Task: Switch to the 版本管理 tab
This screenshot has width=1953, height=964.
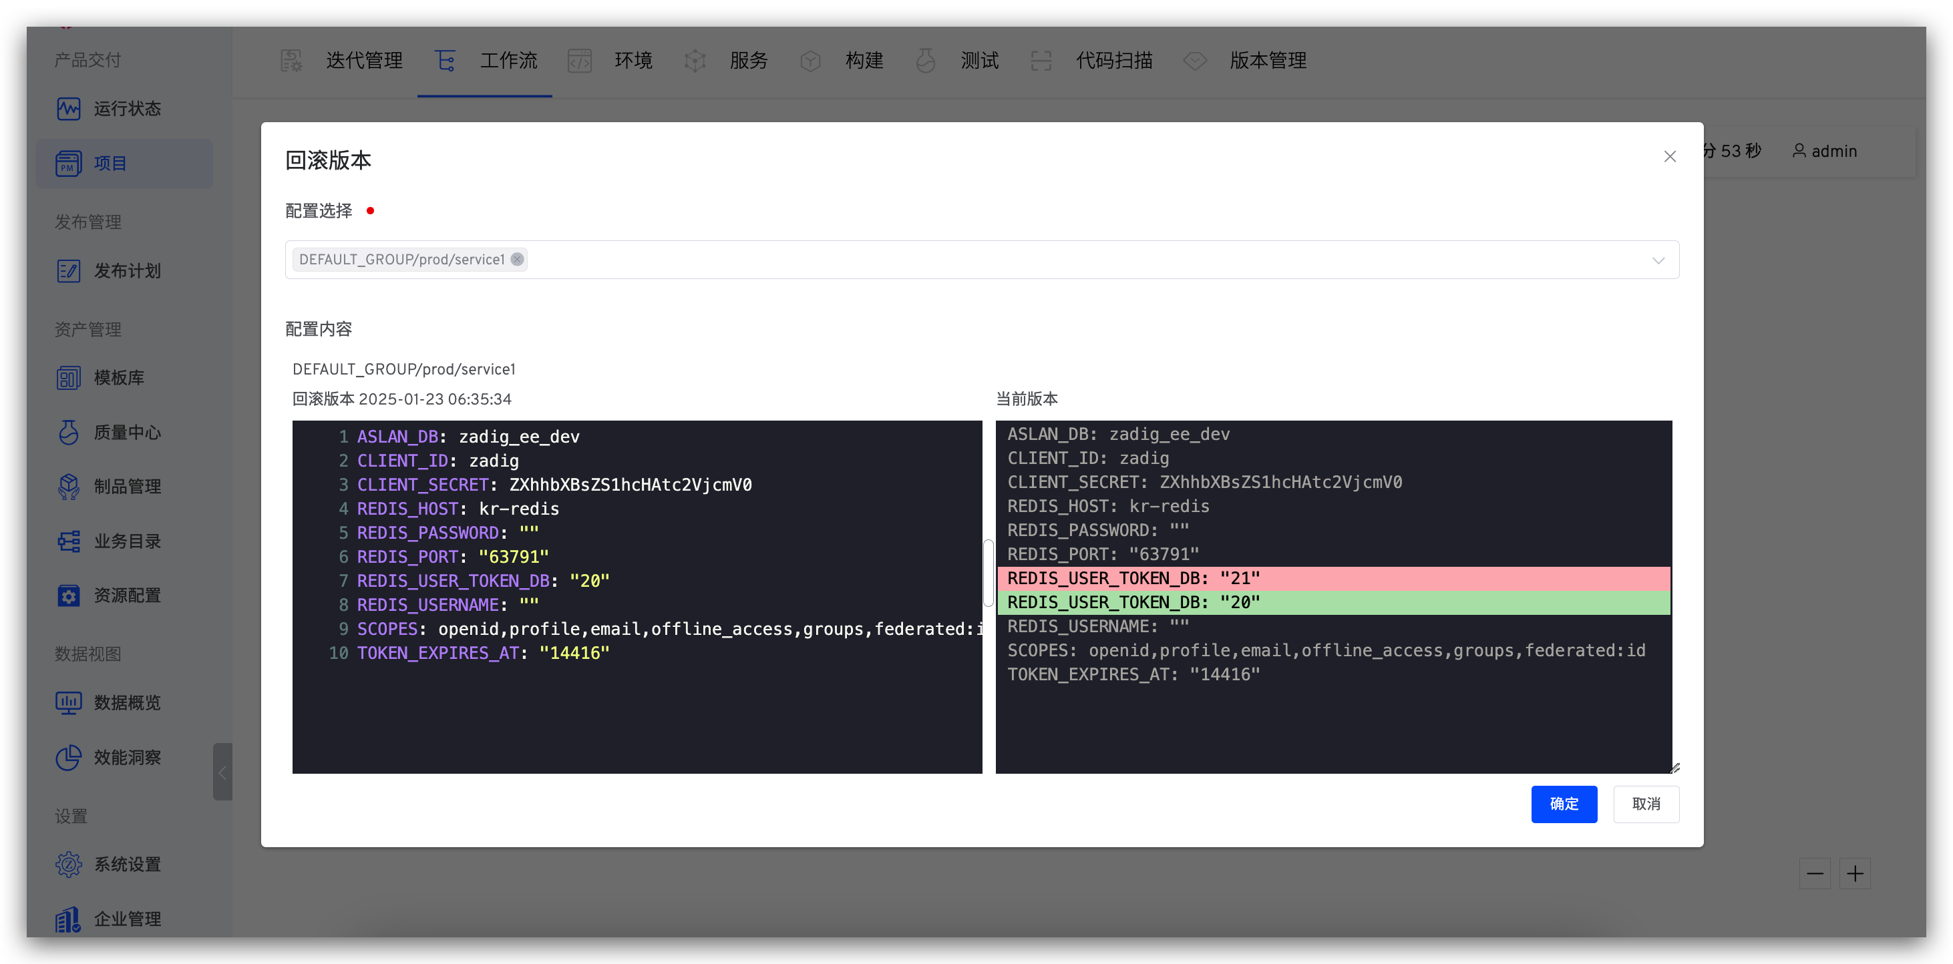Action: coord(1267,61)
